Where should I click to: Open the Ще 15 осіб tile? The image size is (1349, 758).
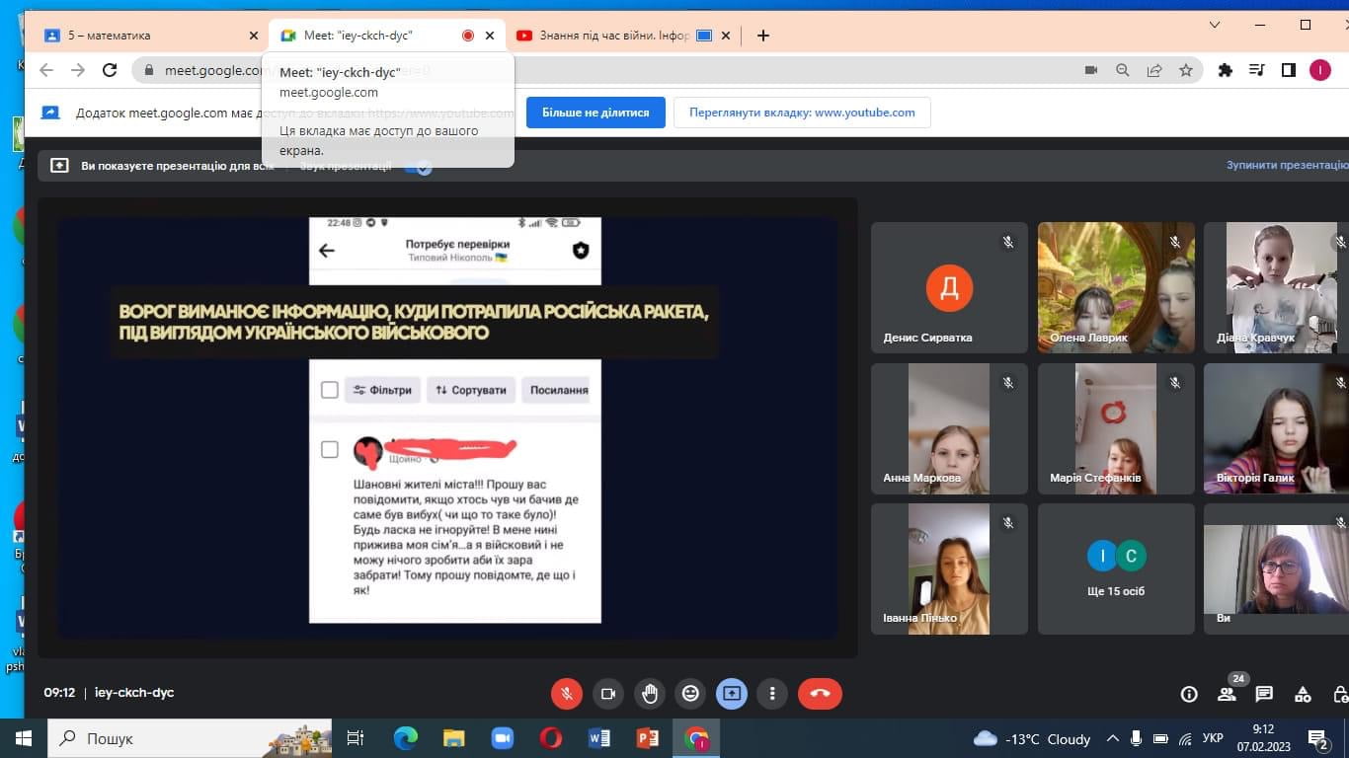(x=1116, y=568)
